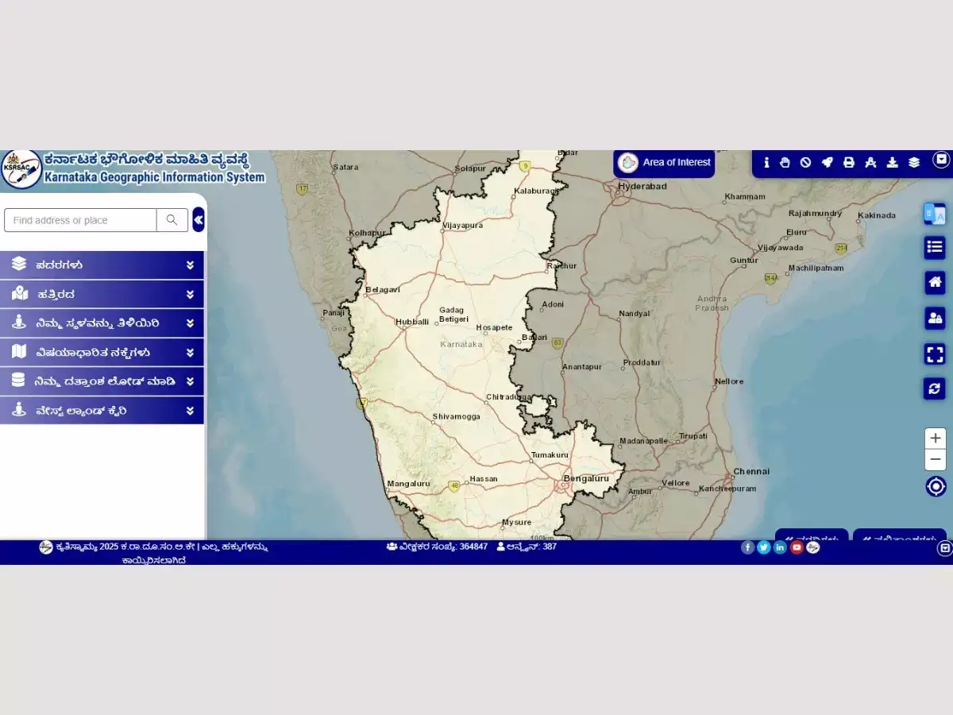
Task: Collapse the top toolbar with arrow button
Action: coord(942,160)
